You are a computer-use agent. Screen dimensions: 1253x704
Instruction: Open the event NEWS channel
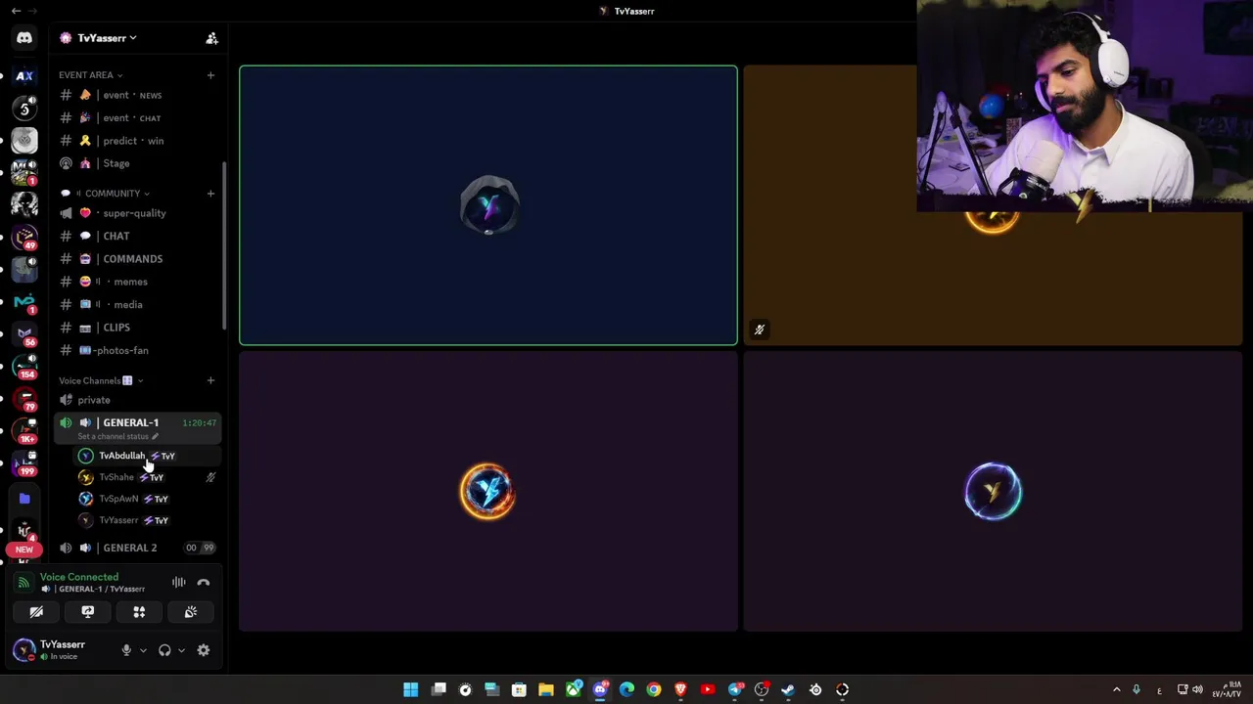point(137,95)
